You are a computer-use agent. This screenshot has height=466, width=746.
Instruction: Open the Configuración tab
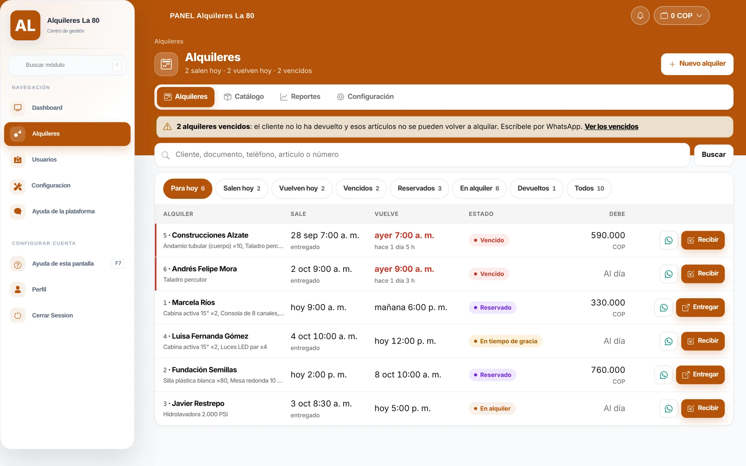365,97
